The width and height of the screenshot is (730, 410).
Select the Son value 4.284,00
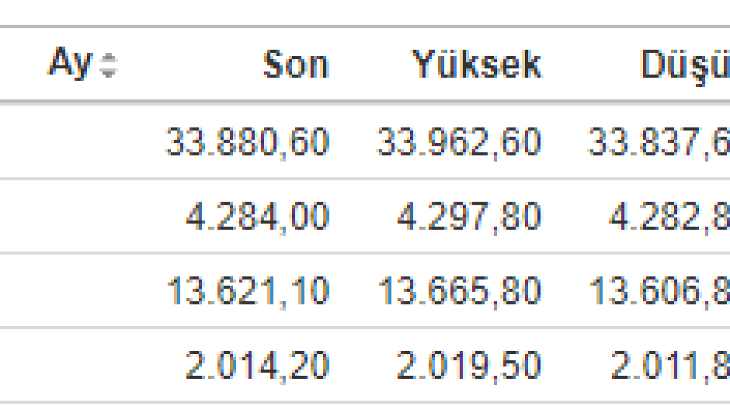coord(257,217)
